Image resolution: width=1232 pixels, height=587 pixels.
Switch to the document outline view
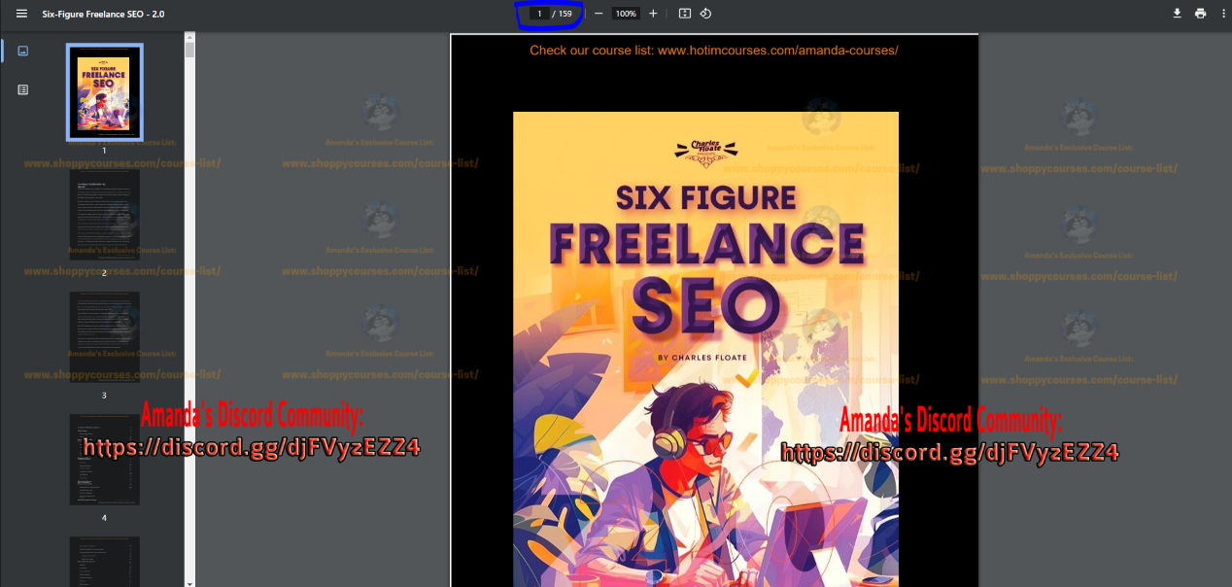pos(23,89)
